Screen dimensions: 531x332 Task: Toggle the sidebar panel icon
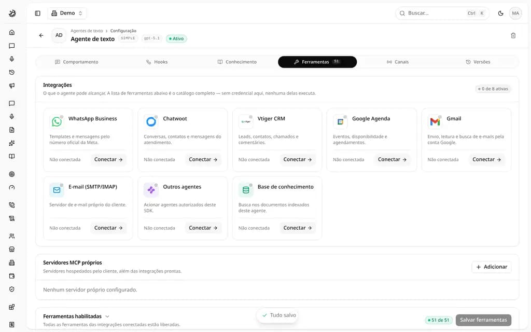point(37,13)
